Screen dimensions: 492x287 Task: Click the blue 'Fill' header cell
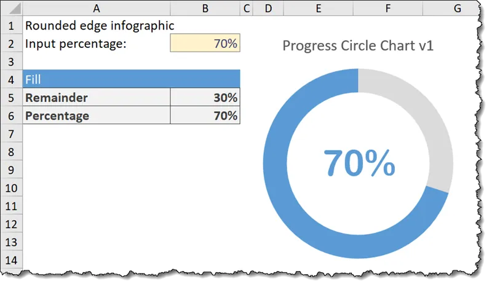[131, 79]
